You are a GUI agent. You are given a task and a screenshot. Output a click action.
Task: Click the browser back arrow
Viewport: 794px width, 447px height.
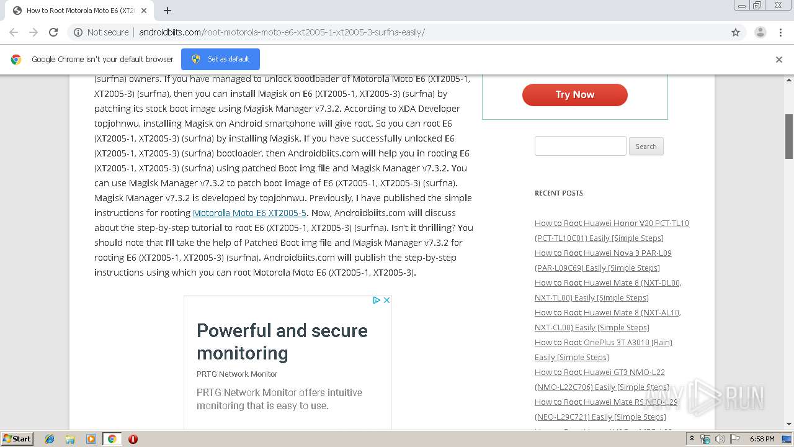(14, 32)
